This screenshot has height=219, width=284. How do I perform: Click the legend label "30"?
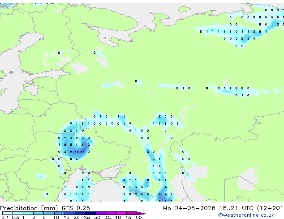point(97,217)
